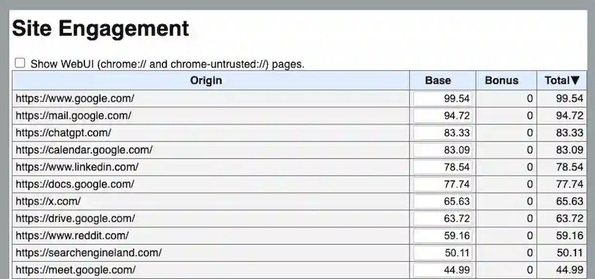Click the Bonus column header
The image size is (595, 279).
pyautogui.click(x=501, y=80)
